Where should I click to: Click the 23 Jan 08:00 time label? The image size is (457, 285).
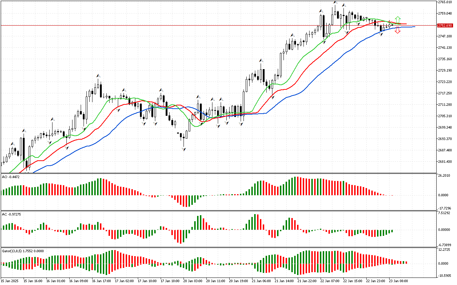click(x=398, y=281)
